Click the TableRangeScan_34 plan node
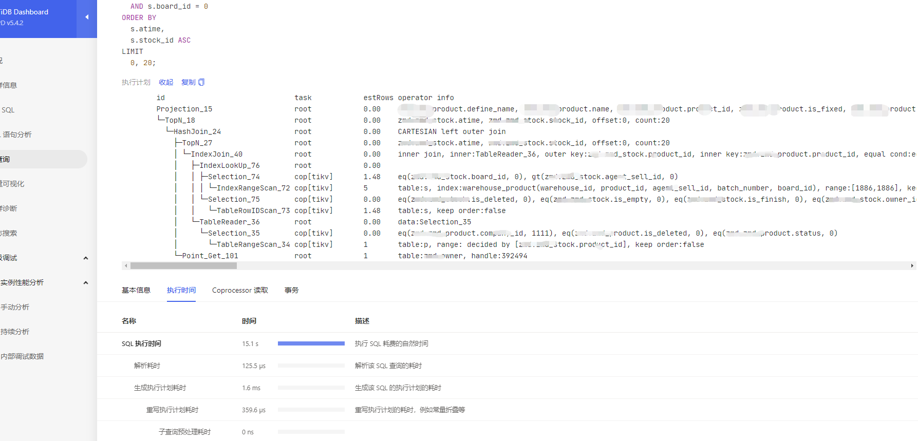 (253, 244)
